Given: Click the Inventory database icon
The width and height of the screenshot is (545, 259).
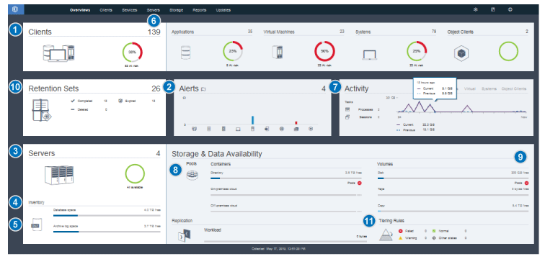Looking at the screenshot, I should coord(37,224).
